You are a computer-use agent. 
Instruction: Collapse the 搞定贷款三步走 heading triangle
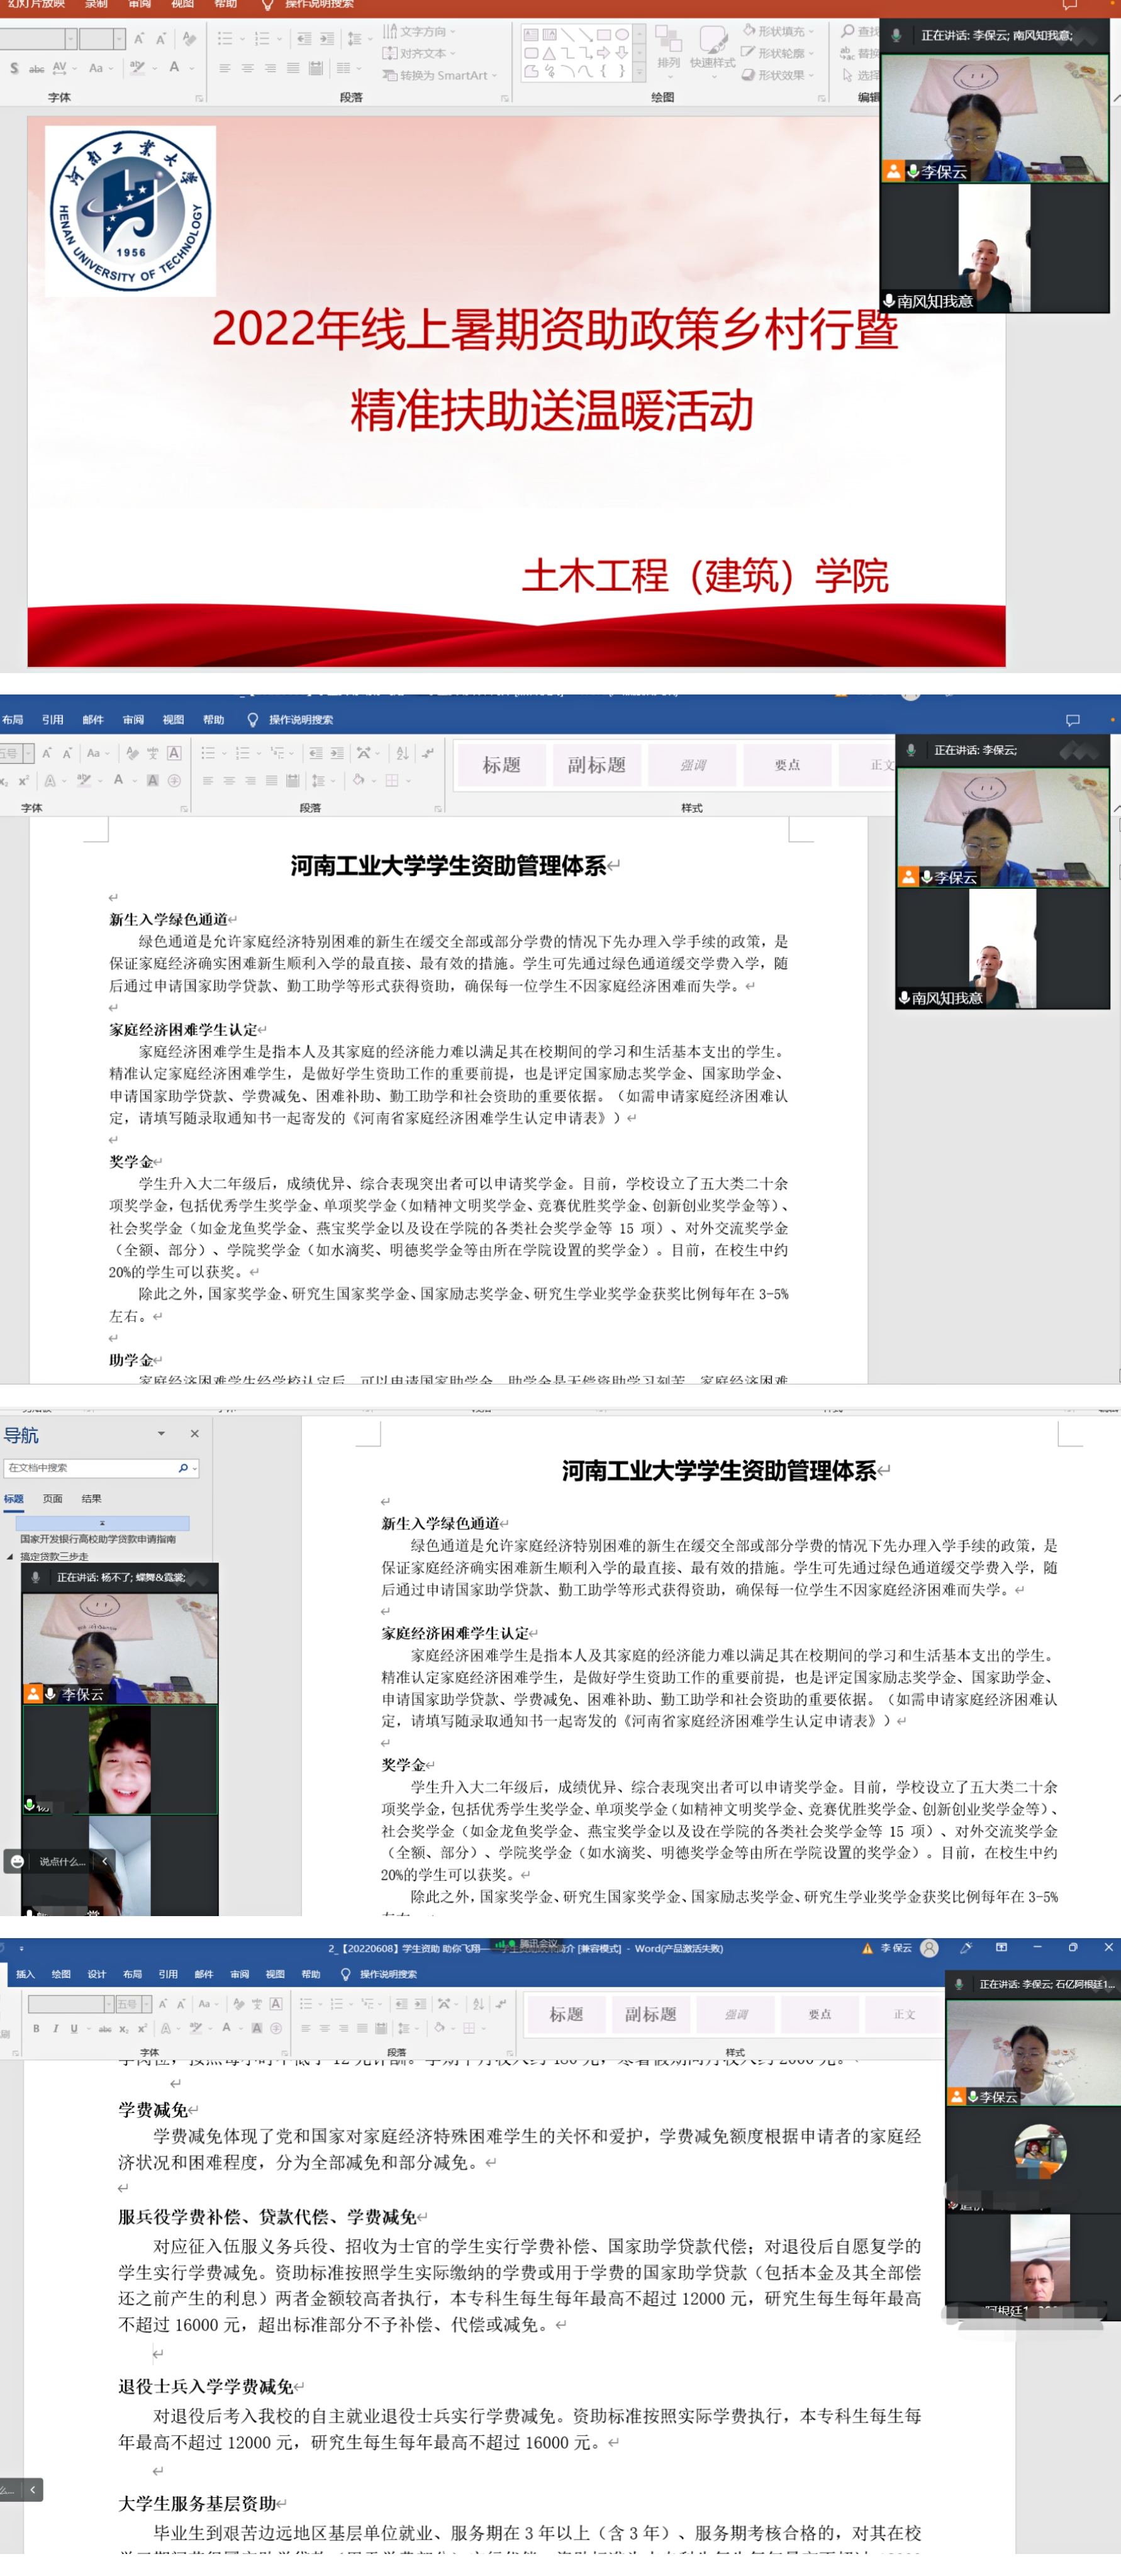[x=10, y=1557]
